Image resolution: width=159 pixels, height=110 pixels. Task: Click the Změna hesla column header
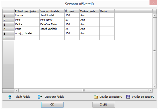[89, 11]
